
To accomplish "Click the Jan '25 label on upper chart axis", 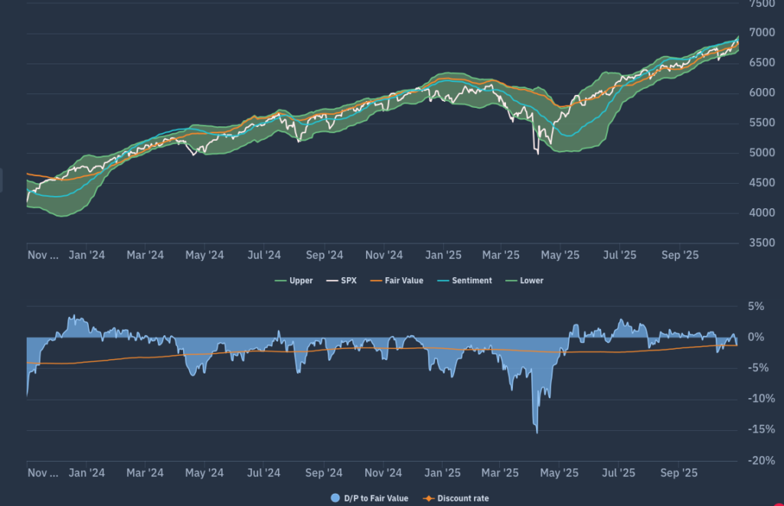I will pos(443,255).
